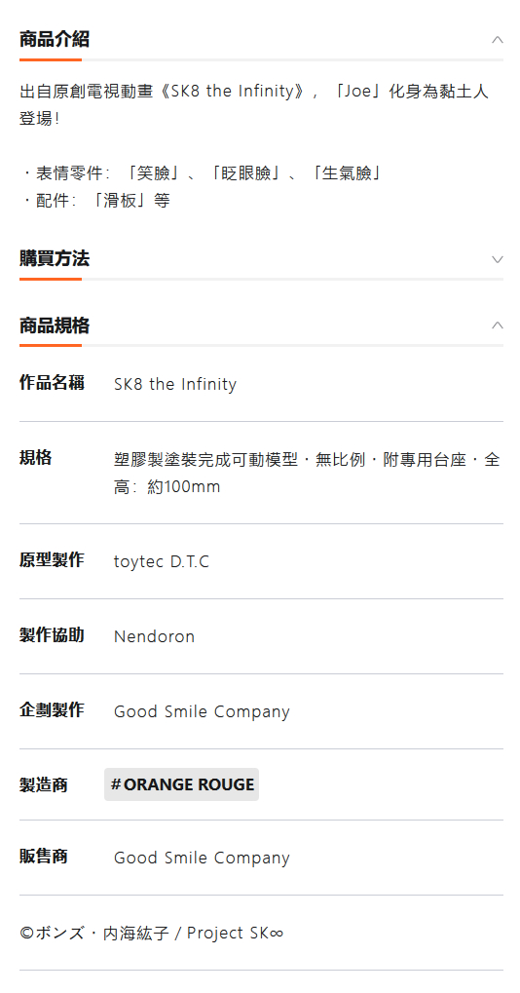Image resolution: width=520 pixels, height=993 pixels.
Task: Expand the 購買方法 section chevron
Action: (498, 259)
